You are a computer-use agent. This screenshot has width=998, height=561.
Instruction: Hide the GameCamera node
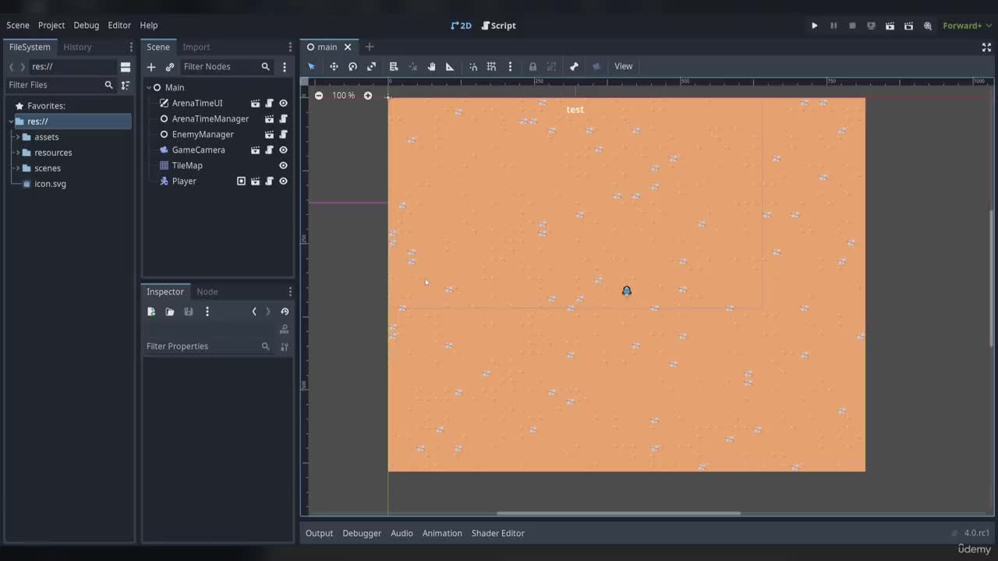pyautogui.click(x=283, y=150)
